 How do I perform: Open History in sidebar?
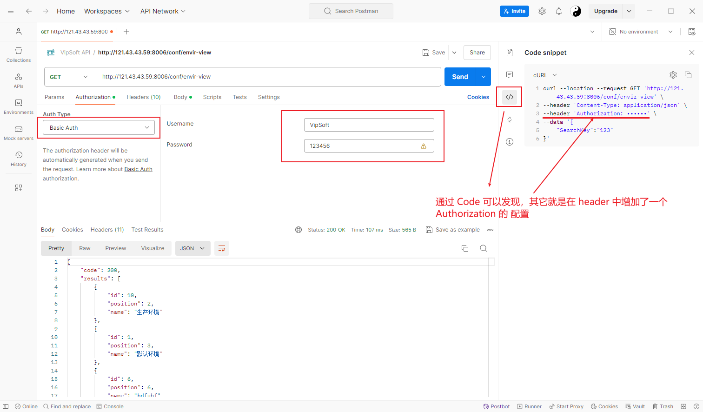(x=19, y=159)
